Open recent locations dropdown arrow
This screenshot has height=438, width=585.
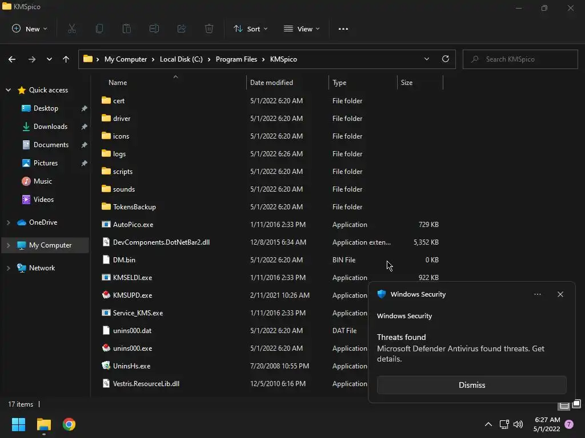(x=49, y=59)
